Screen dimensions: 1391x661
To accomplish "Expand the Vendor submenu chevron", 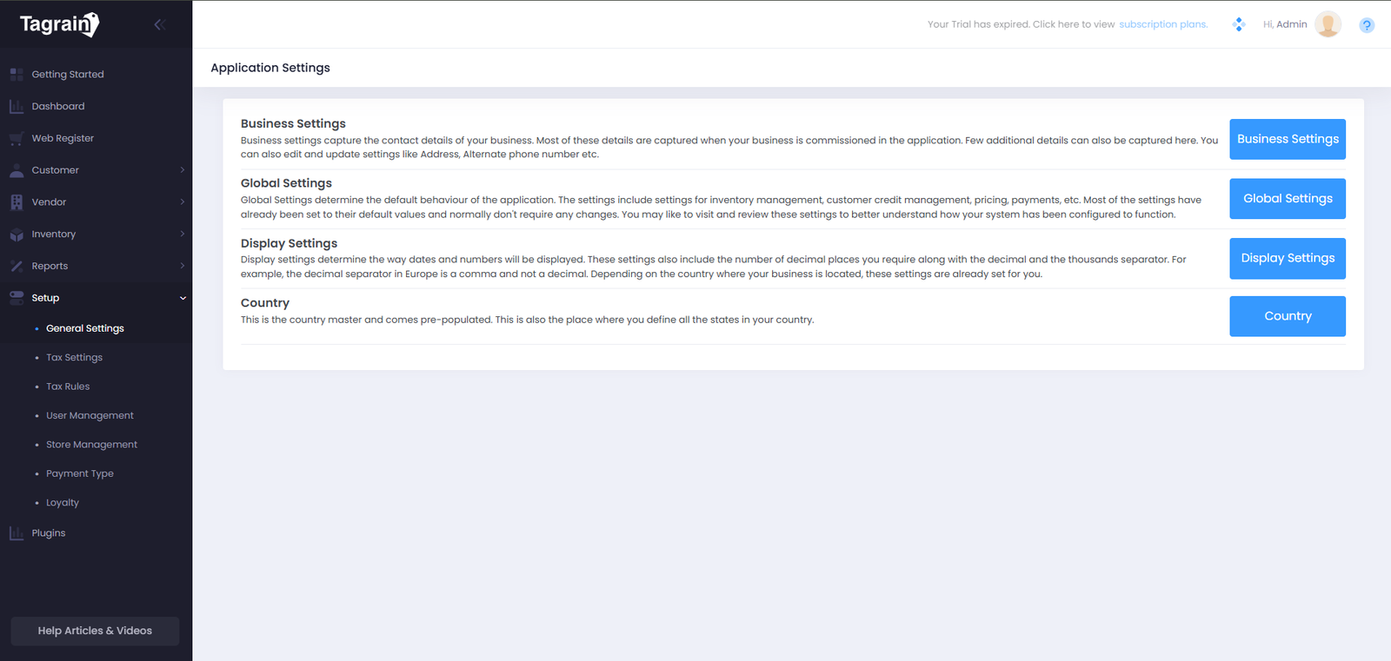I will coord(183,202).
